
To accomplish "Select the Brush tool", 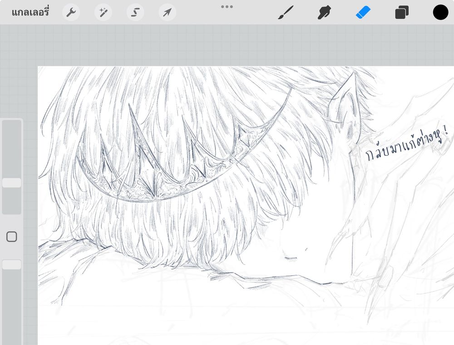I will [x=286, y=12].
